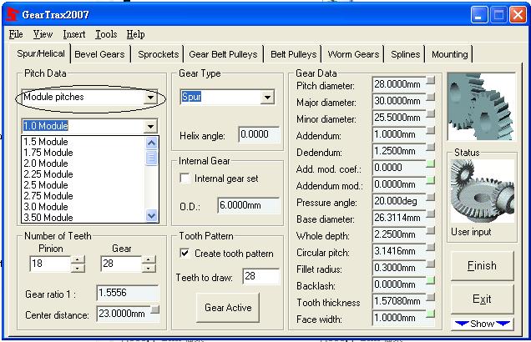The image size is (531, 342).
Task: Toggle the green square beside Face width
Action: [x=431, y=314]
